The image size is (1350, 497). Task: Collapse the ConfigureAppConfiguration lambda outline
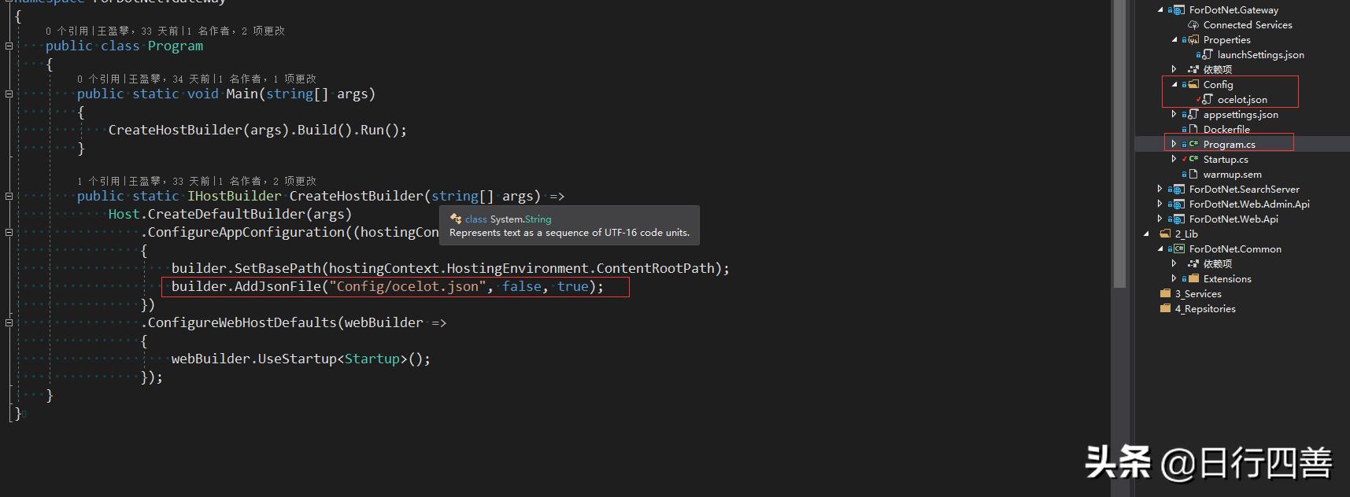click(x=9, y=233)
